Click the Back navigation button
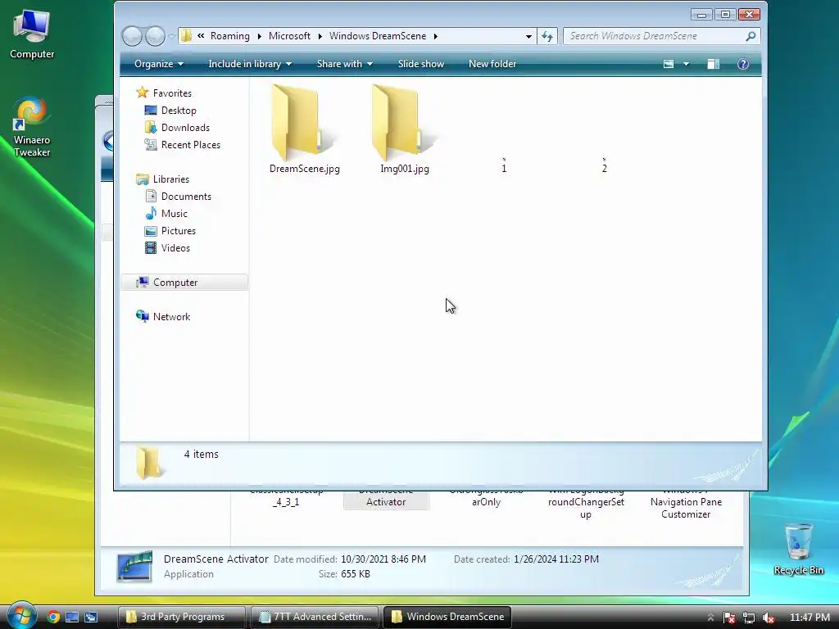The image size is (839, 629). 132,36
